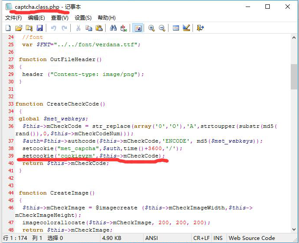Click the Customize scheme pencil icon
The image size is (299, 243).
coord(186,28)
